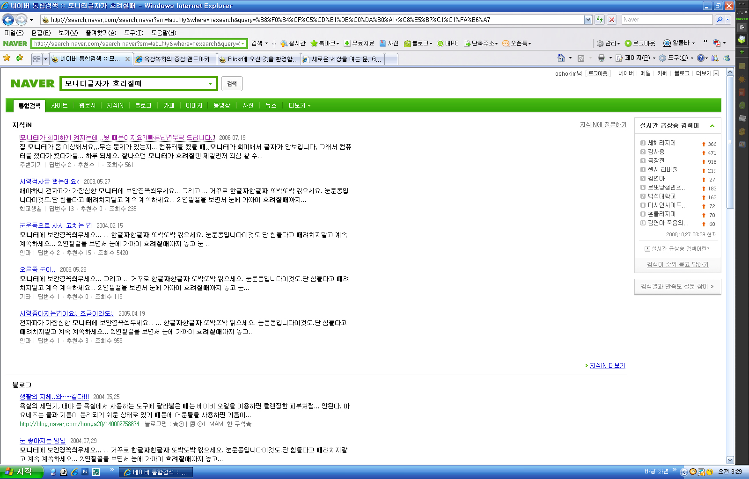The image size is (749, 479).
Task: Open the 무료치료 toolbar item
Action: 359,44
